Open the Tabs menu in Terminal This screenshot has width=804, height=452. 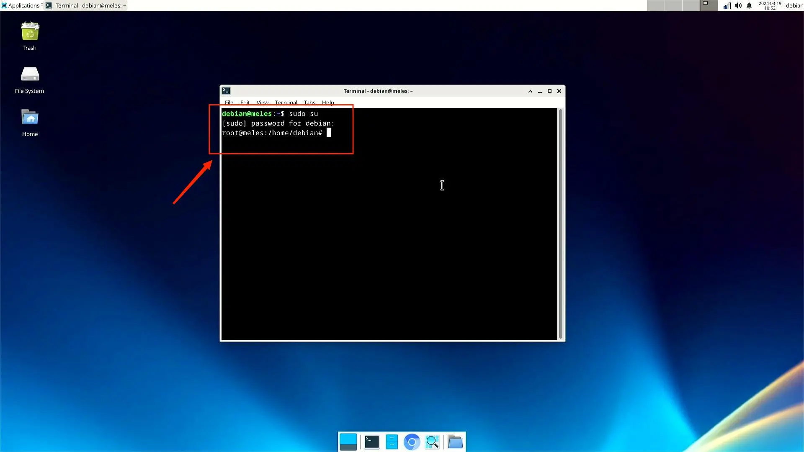pyautogui.click(x=309, y=103)
